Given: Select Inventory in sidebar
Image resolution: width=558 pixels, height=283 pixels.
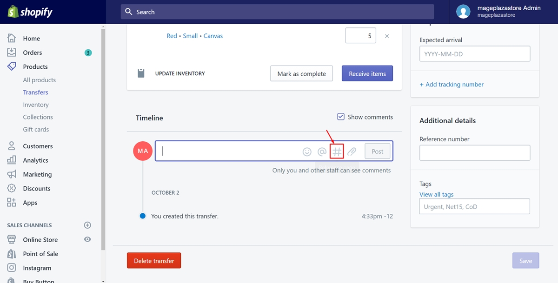Looking at the screenshot, I should click(36, 105).
